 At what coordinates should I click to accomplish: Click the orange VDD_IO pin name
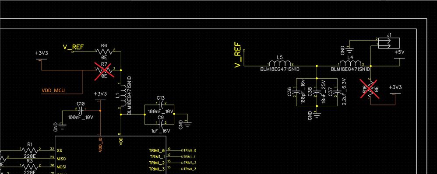[x=100, y=145]
